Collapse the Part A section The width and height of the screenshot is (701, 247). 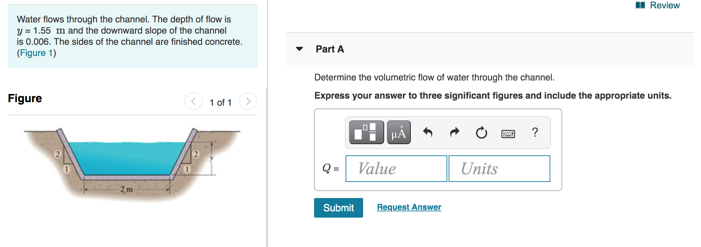[299, 49]
